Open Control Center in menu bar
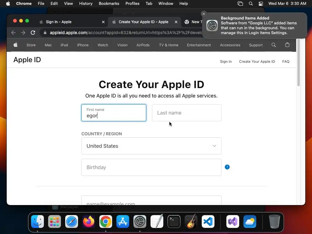This screenshot has width=312, height=234. [261, 4]
